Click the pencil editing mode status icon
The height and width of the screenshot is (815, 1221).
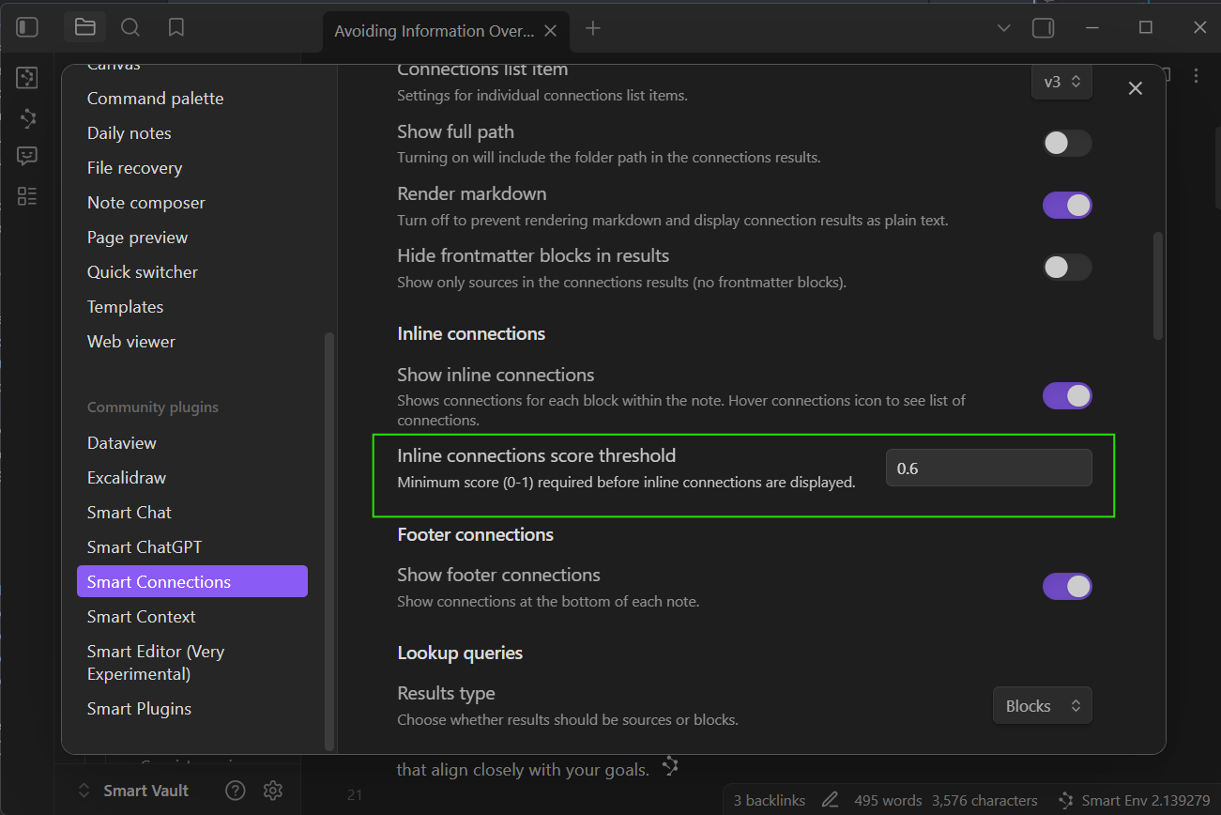click(x=830, y=801)
